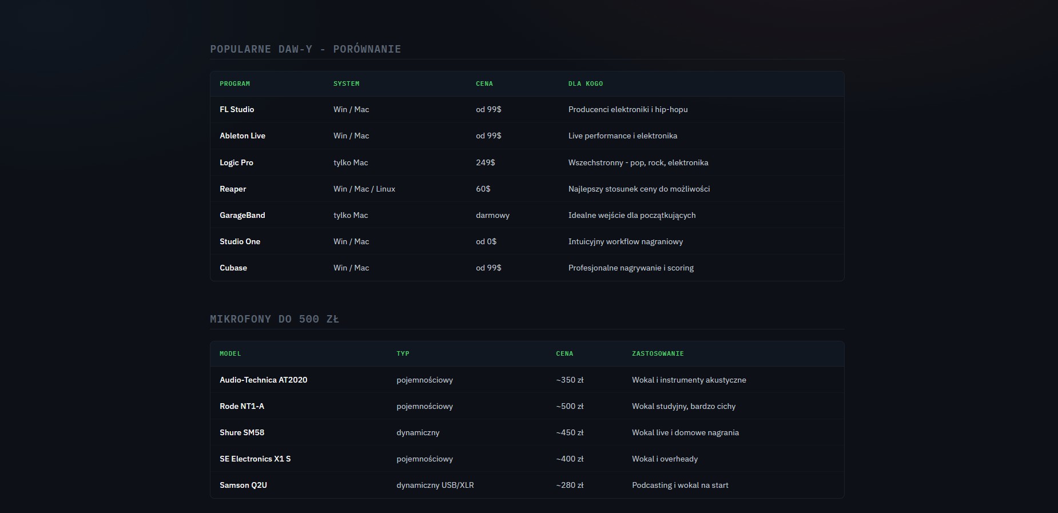Select the Audio-Technica AT2020 microphone
Screen dimensions: 1058x513
(263, 380)
